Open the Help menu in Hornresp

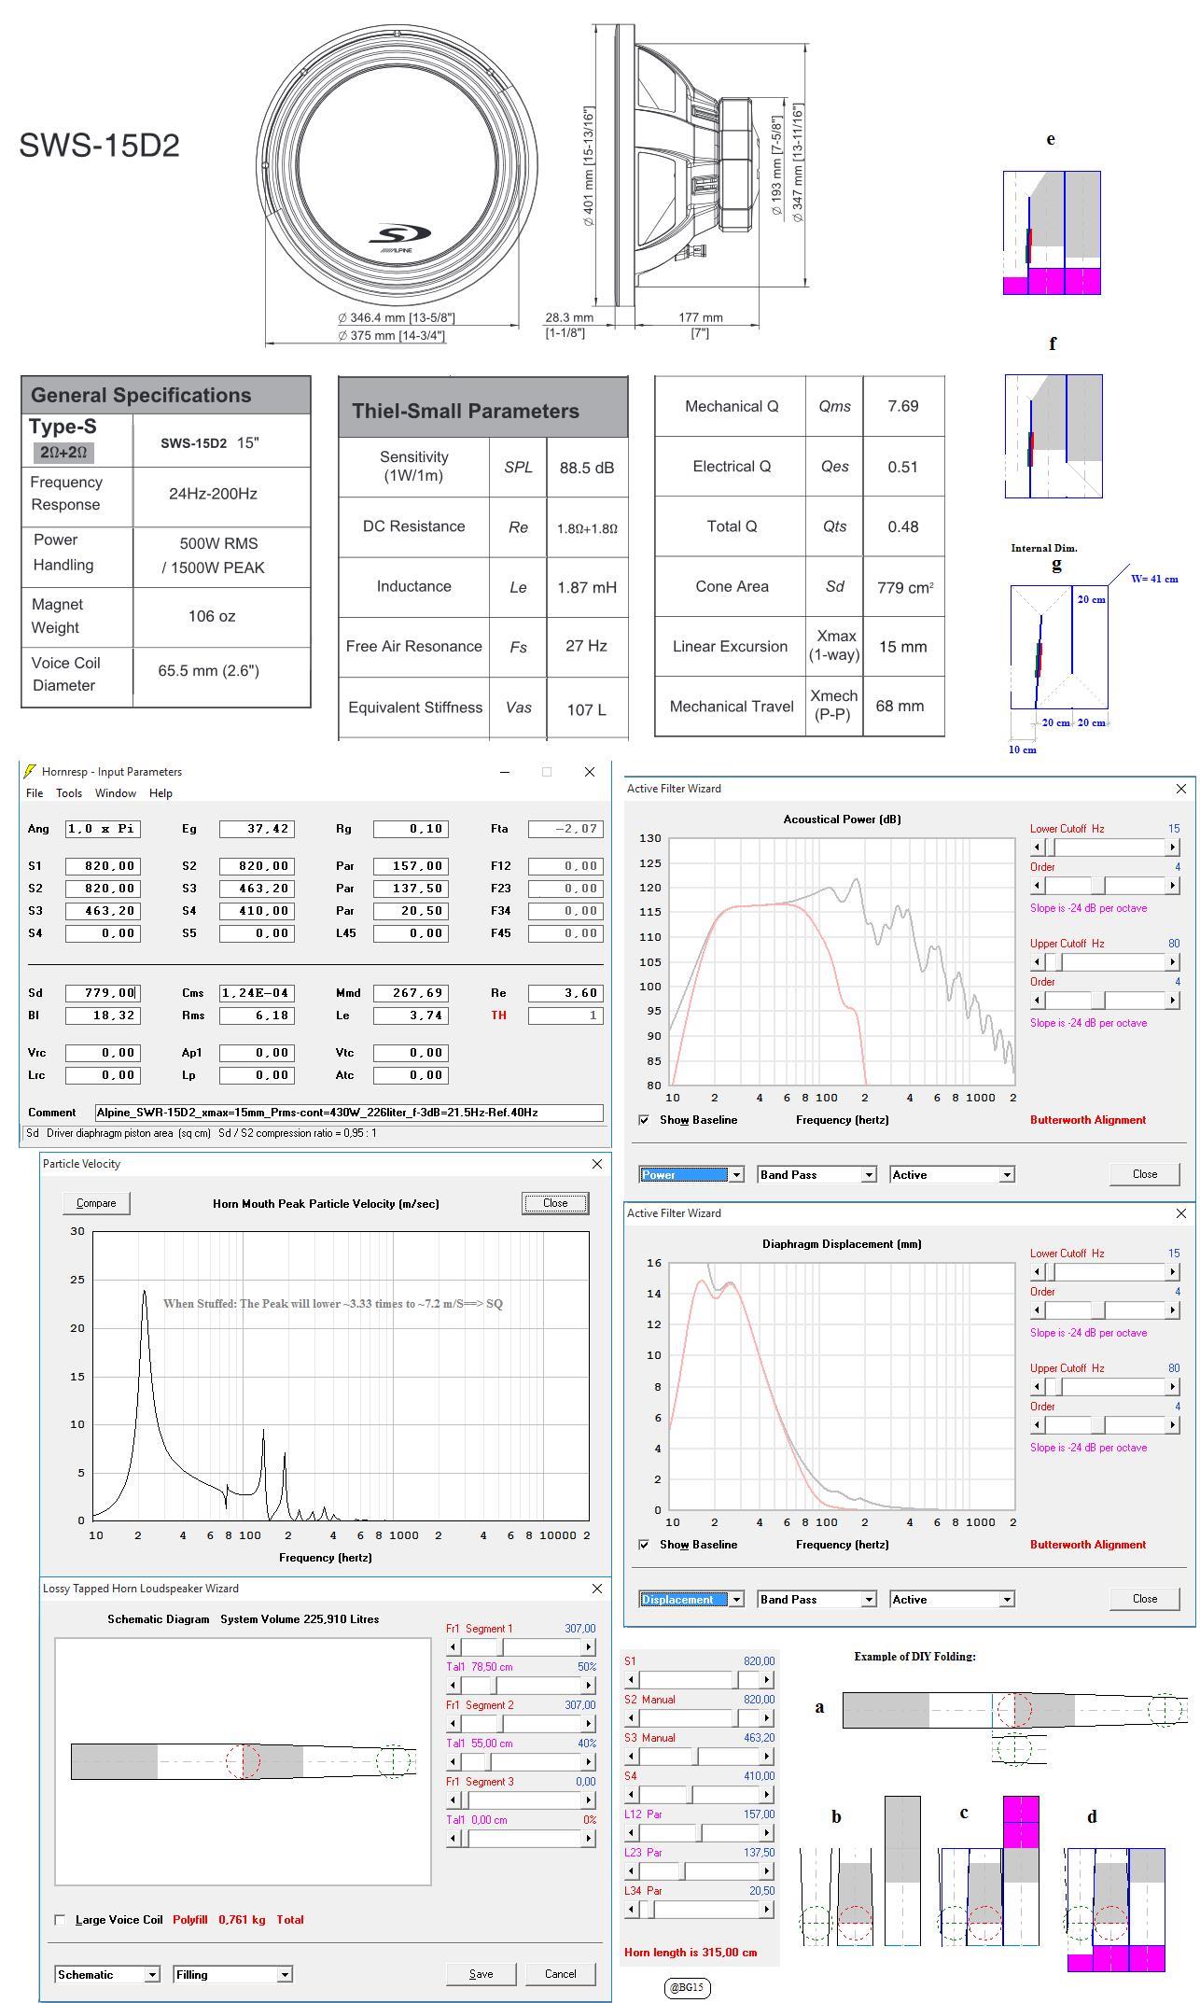coord(160,793)
